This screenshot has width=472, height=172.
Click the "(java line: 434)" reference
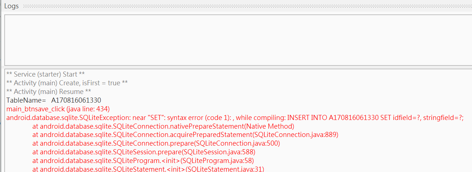(88, 109)
